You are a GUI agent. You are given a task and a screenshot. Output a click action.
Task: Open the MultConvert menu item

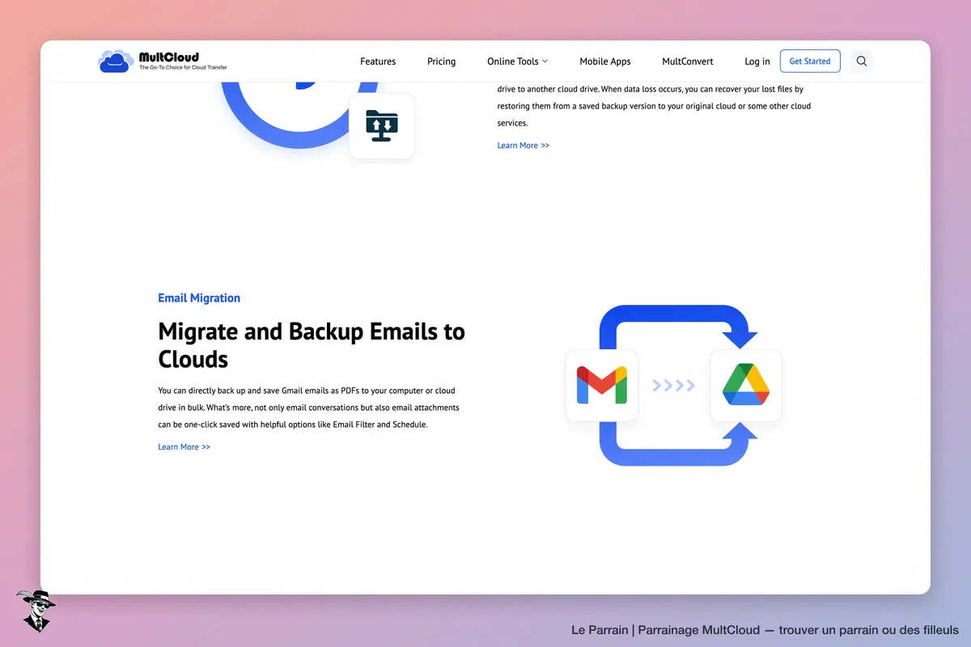pos(688,61)
